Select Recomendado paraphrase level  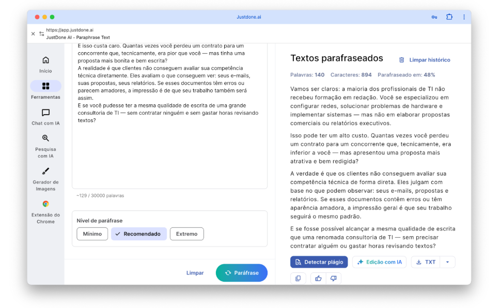pyautogui.click(x=138, y=234)
